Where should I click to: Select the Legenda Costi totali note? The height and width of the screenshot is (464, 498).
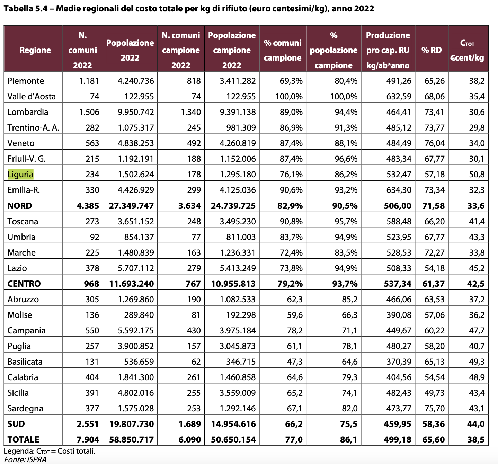coord(50,451)
